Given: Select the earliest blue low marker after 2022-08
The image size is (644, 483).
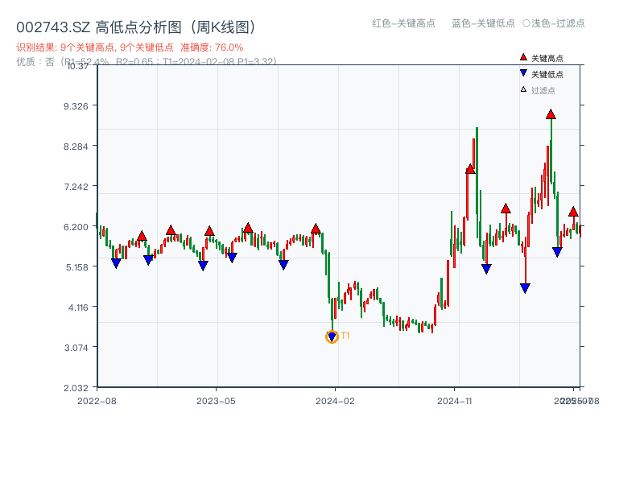Looking at the screenshot, I should coord(116,263).
